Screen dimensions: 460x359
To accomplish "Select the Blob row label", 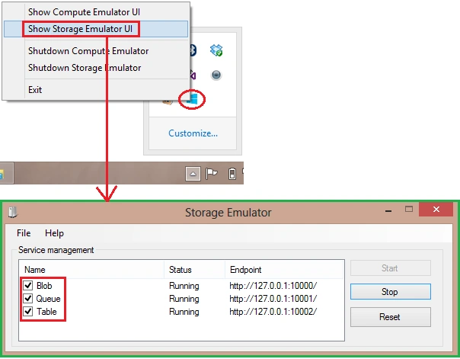I will coord(44,285).
